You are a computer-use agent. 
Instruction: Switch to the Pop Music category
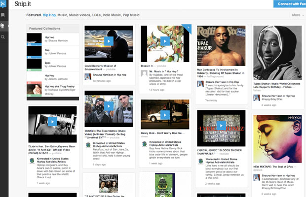tap(131, 15)
